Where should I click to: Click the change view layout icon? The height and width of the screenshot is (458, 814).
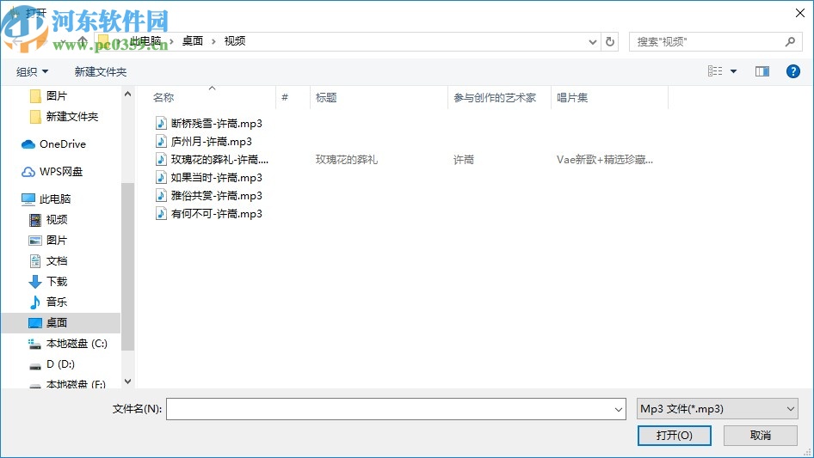(715, 71)
